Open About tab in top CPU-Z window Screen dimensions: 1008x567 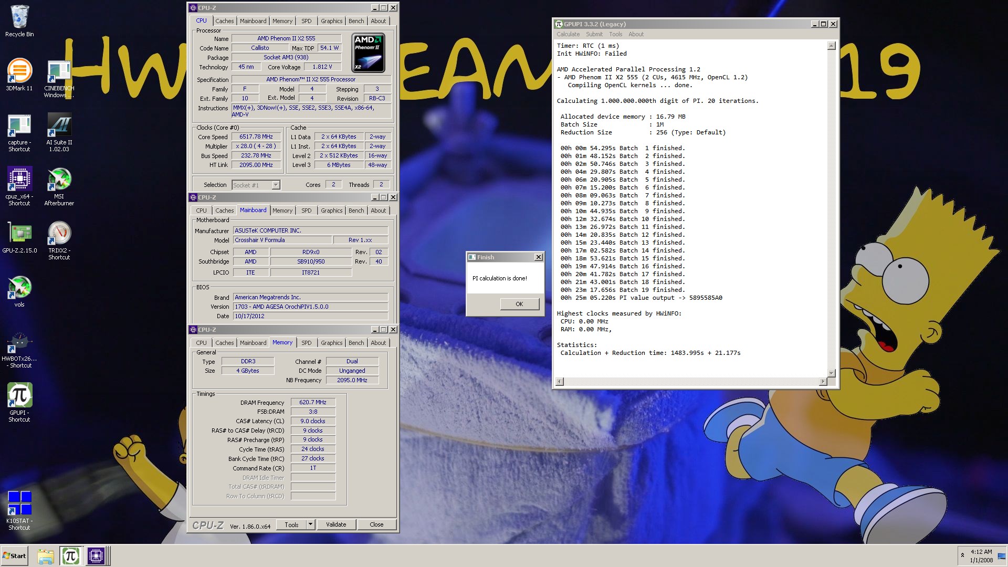pos(378,21)
